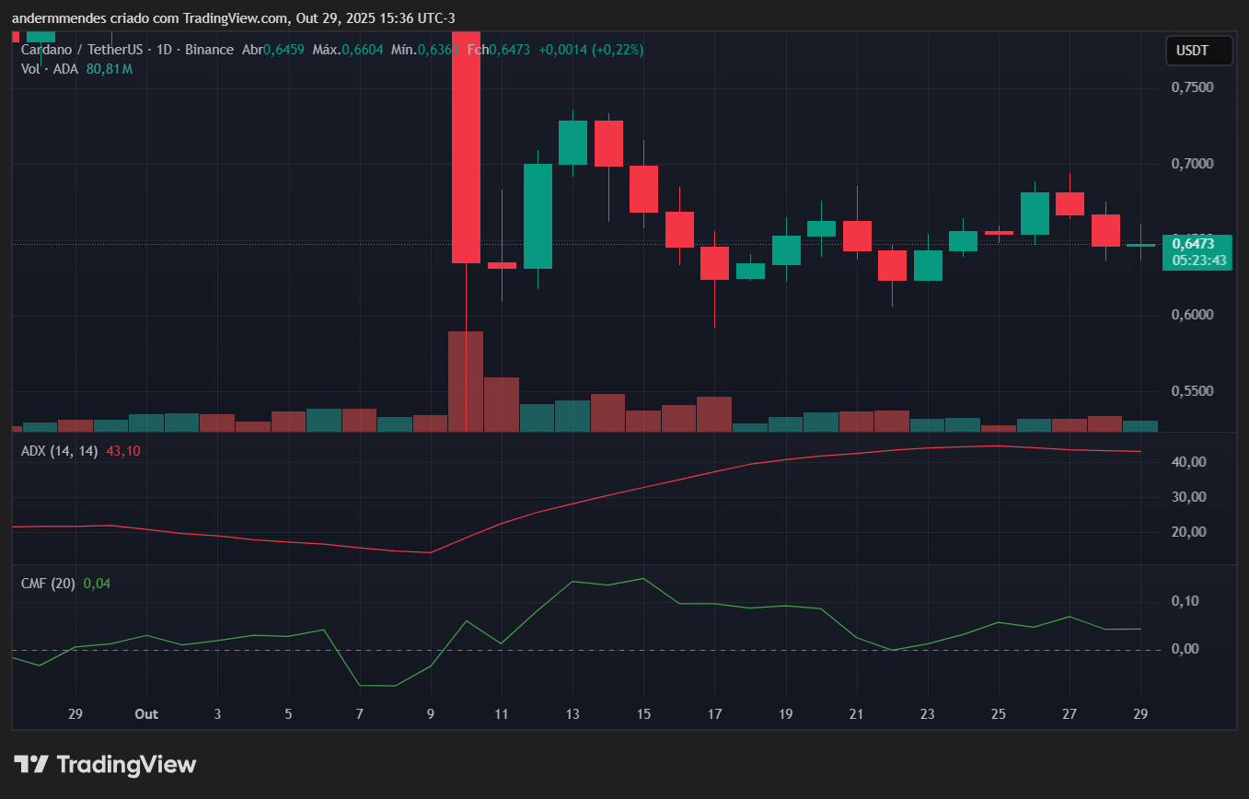This screenshot has width=1249, height=799.
Task: Toggle the CMF value 0,04 display
Action: pos(98,583)
